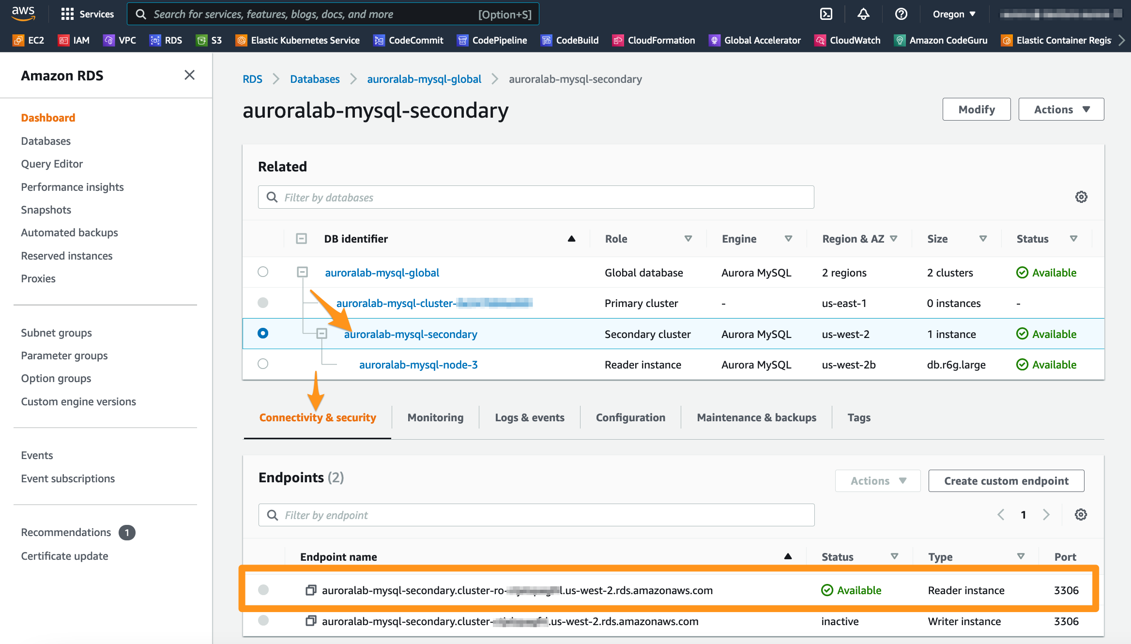This screenshot has width=1131, height=644.
Task: Select the writer instance endpoint radio button
Action: pyautogui.click(x=263, y=620)
